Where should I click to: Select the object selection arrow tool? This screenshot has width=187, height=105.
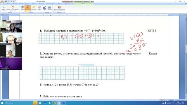3,8
